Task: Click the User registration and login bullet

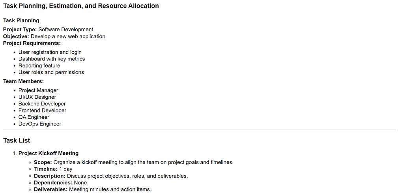Action: coord(50,52)
